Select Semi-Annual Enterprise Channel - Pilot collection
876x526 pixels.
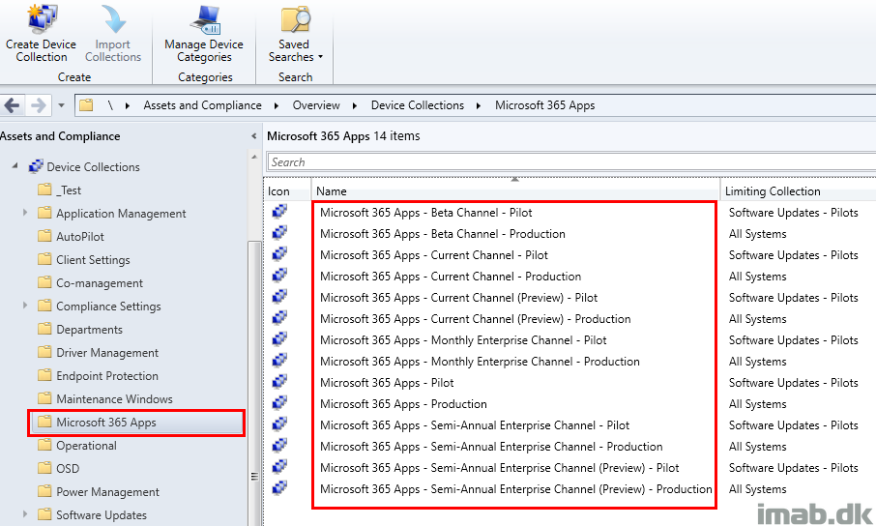pyautogui.click(x=475, y=425)
